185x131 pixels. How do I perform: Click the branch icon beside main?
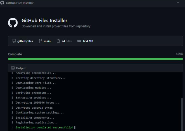coord(41,41)
